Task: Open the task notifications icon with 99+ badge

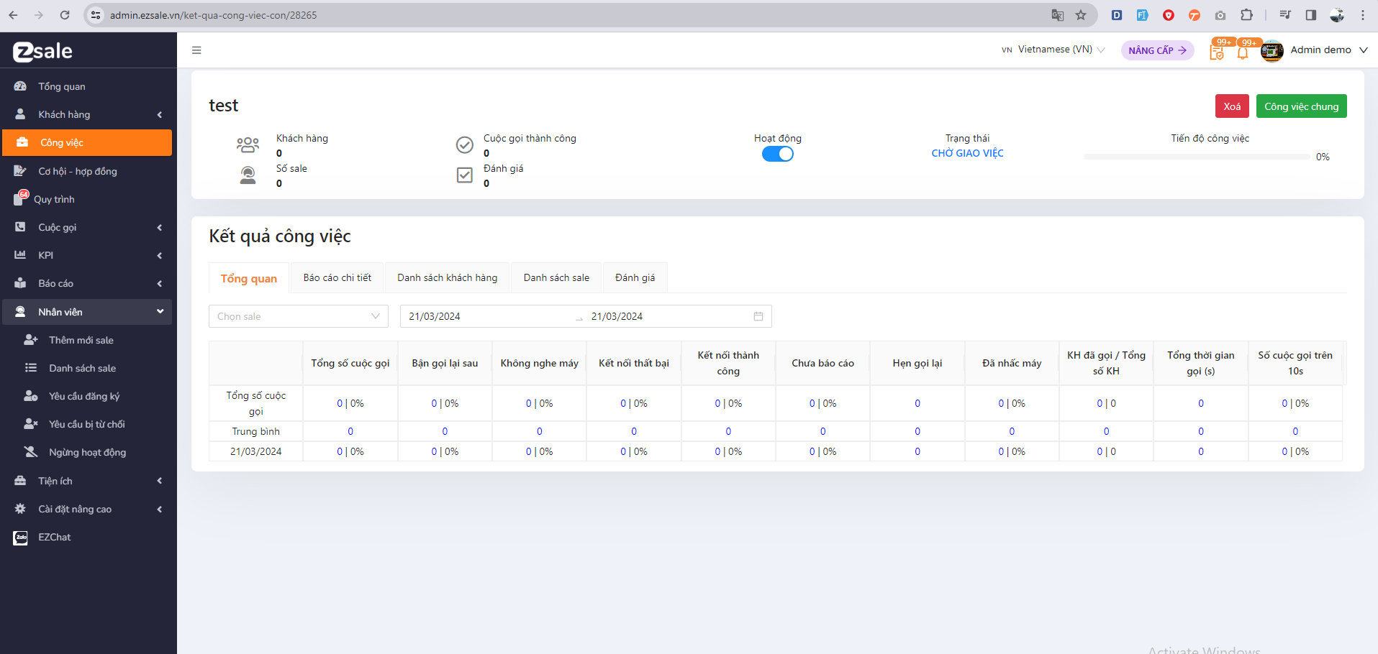Action: point(1217,52)
